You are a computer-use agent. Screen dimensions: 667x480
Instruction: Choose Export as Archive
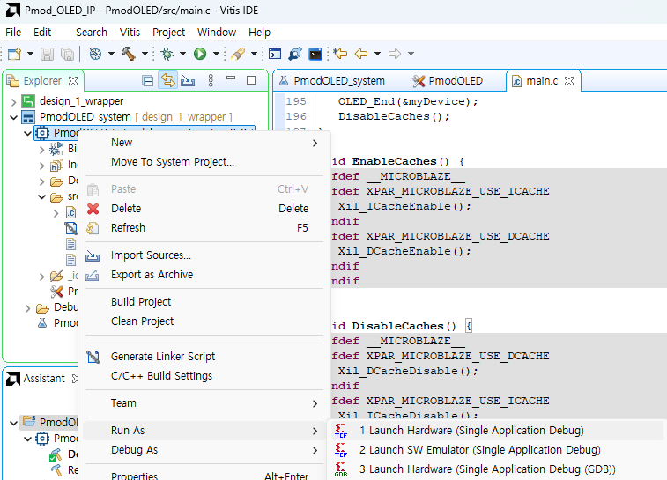tap(204, 275)
